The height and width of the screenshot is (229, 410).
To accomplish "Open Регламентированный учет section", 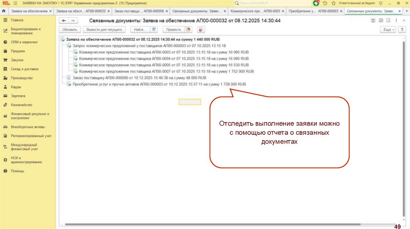I will click(31, 136).
